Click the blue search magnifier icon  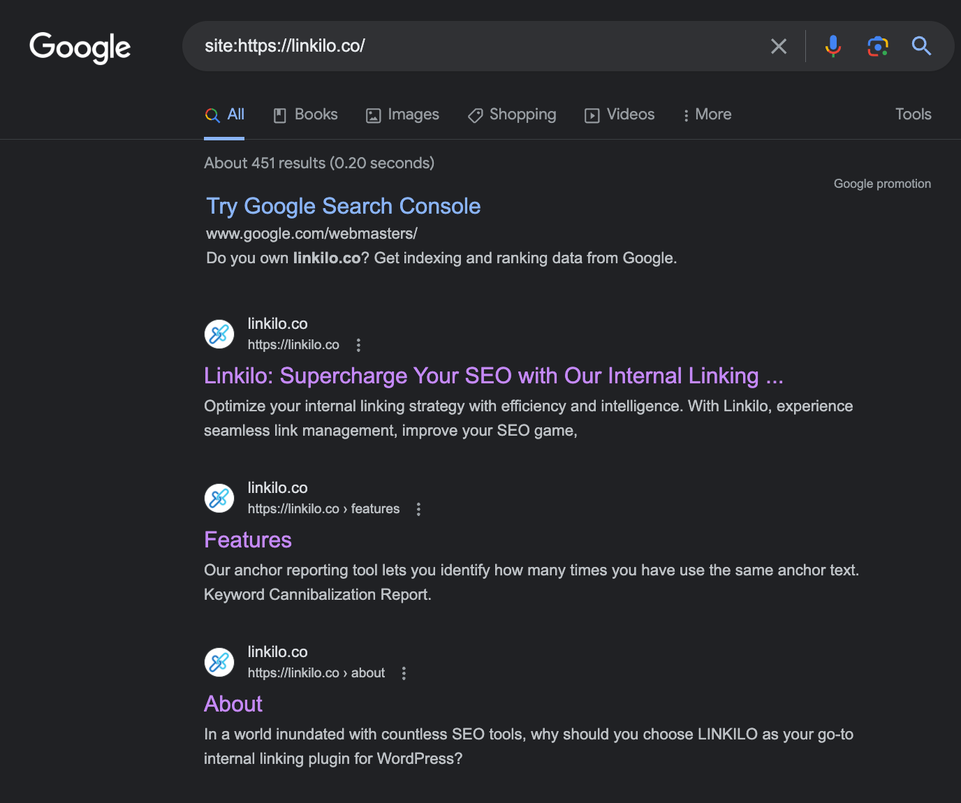pyautogui.click(x=921, y=46)
